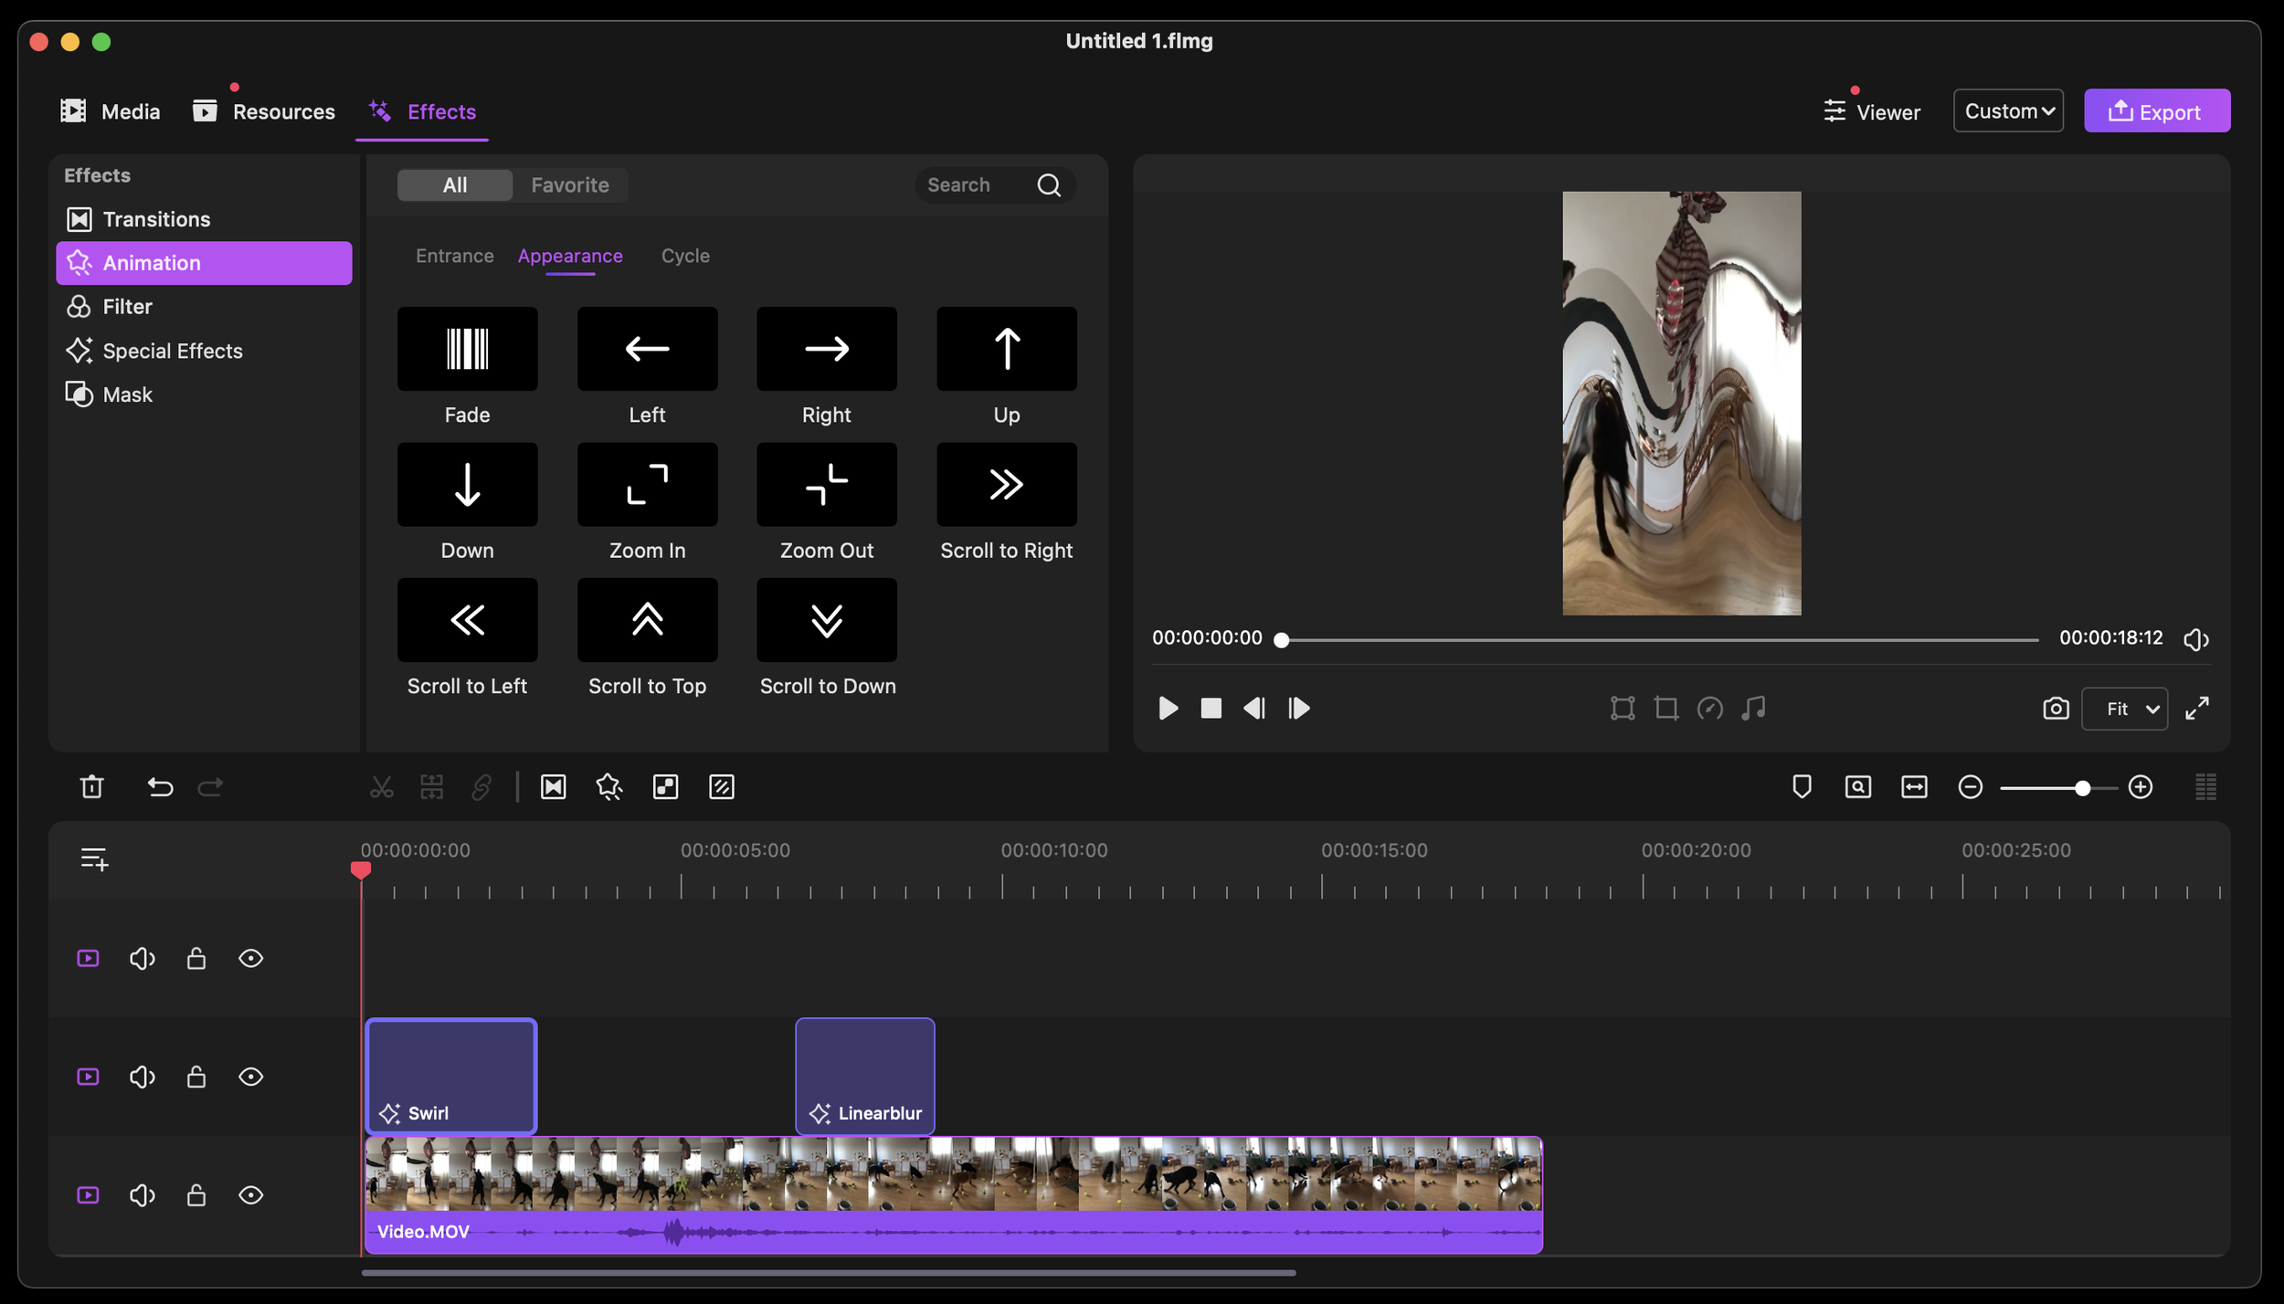Image resolution: width=2284 pixels, height=1304 pixels.
Task: Click the speed gauge icon below preview
Action: 1709,709
